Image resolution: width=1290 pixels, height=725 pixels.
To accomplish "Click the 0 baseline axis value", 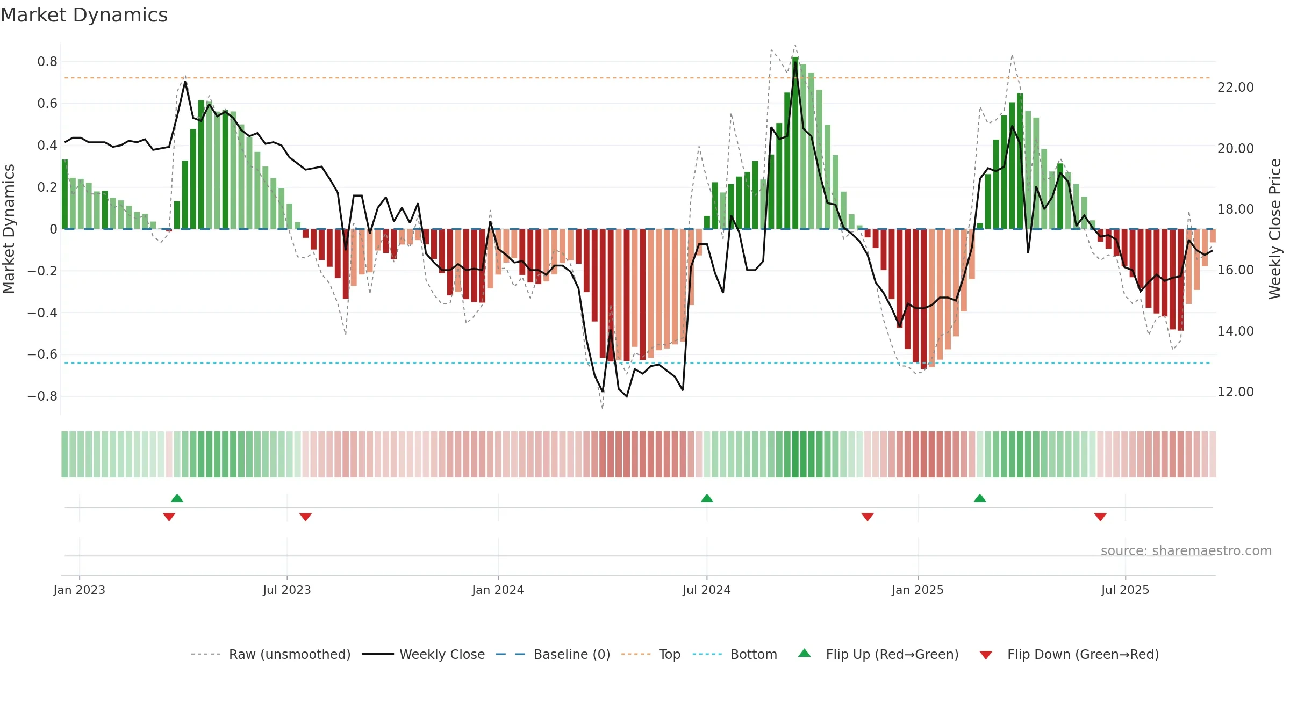I will pos(53,229).
